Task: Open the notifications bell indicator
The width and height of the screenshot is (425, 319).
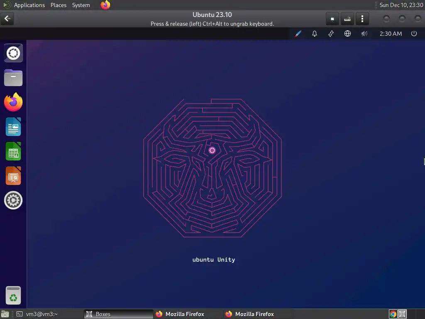Action: pyautogui.click(x=315, y=34)
